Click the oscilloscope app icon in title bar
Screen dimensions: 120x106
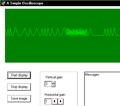coord(3,3)
